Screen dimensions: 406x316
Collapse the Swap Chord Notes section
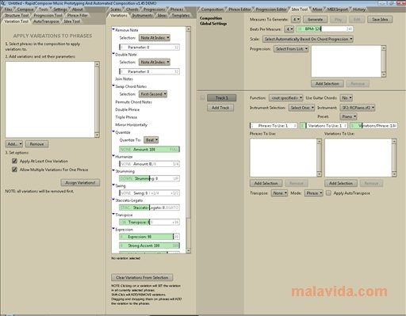[113, 86]
